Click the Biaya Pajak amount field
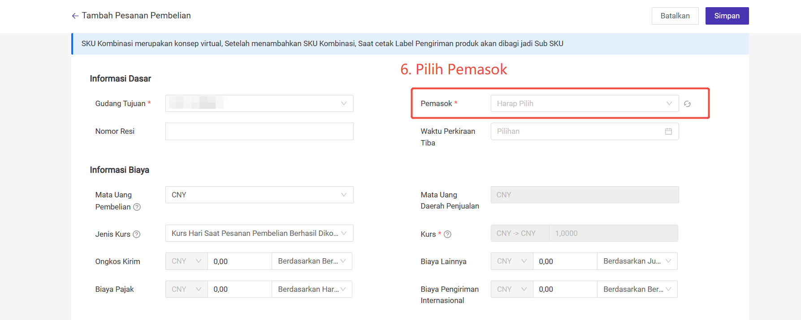This screenshot has height=320, width=801. pyautogui.click(x=239, y=289)
